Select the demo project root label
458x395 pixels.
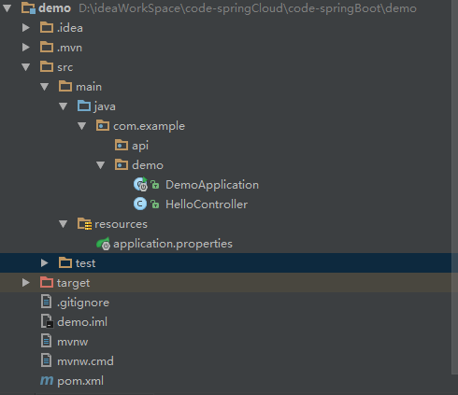tap(54, 8)
